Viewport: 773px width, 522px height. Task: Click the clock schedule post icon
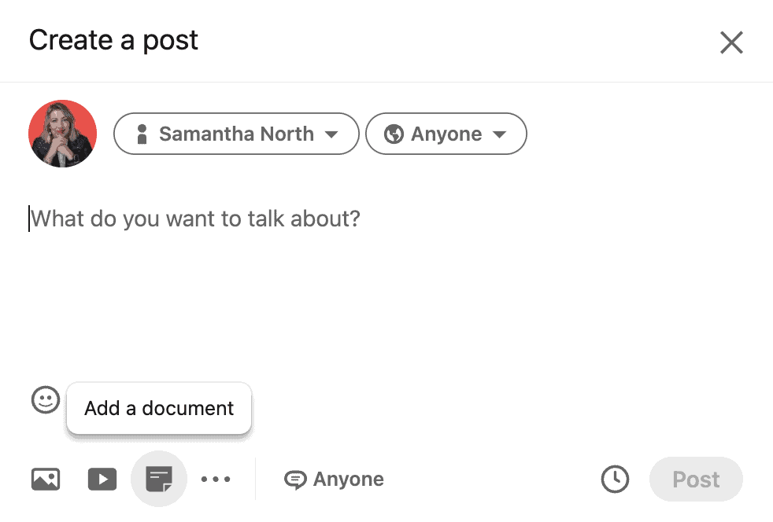click(615, 480)
